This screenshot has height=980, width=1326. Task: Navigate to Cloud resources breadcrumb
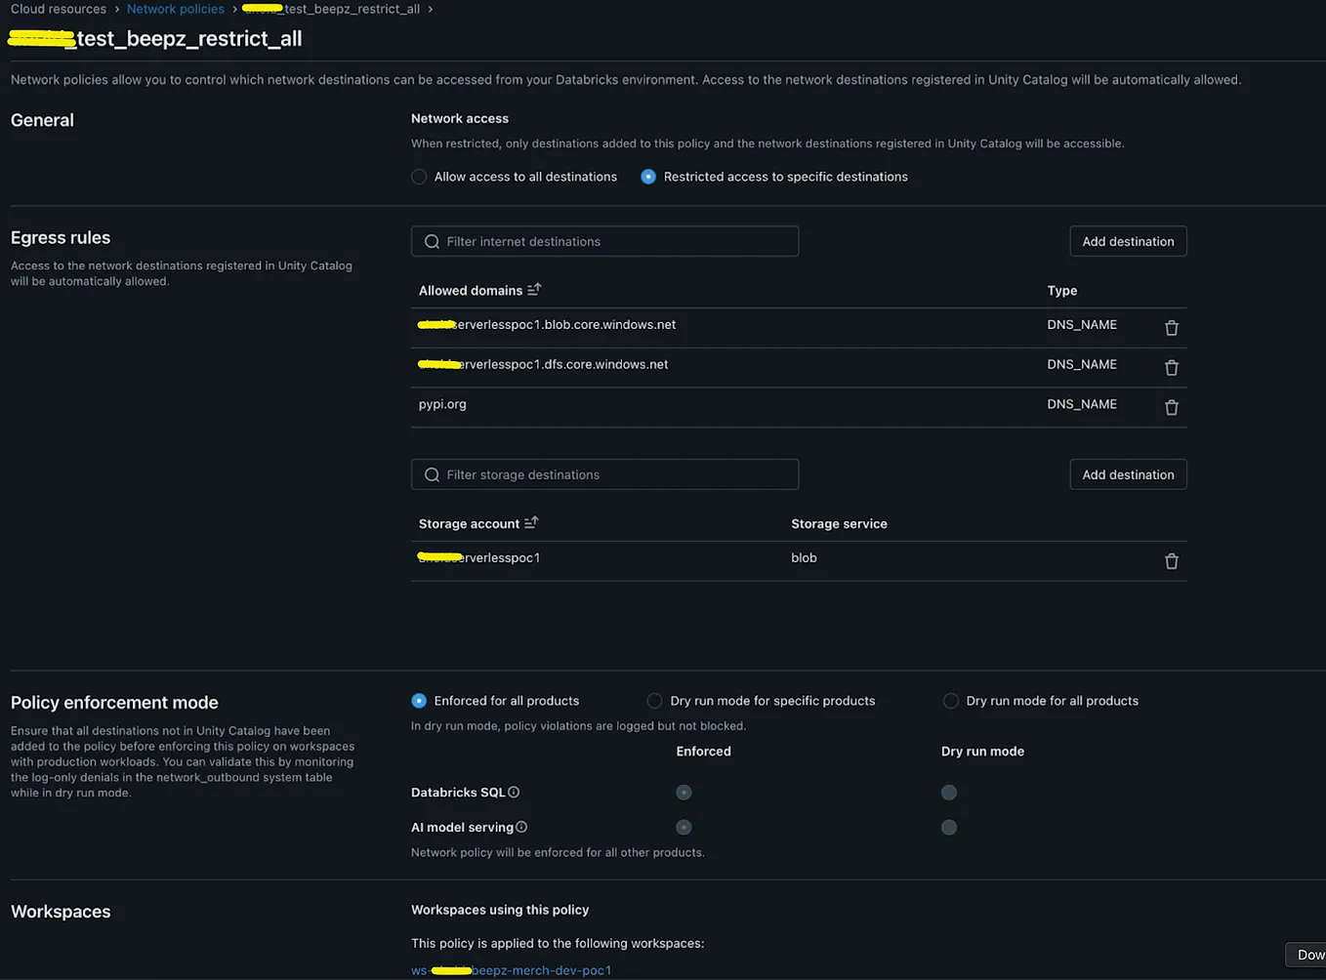click(57, 9)
